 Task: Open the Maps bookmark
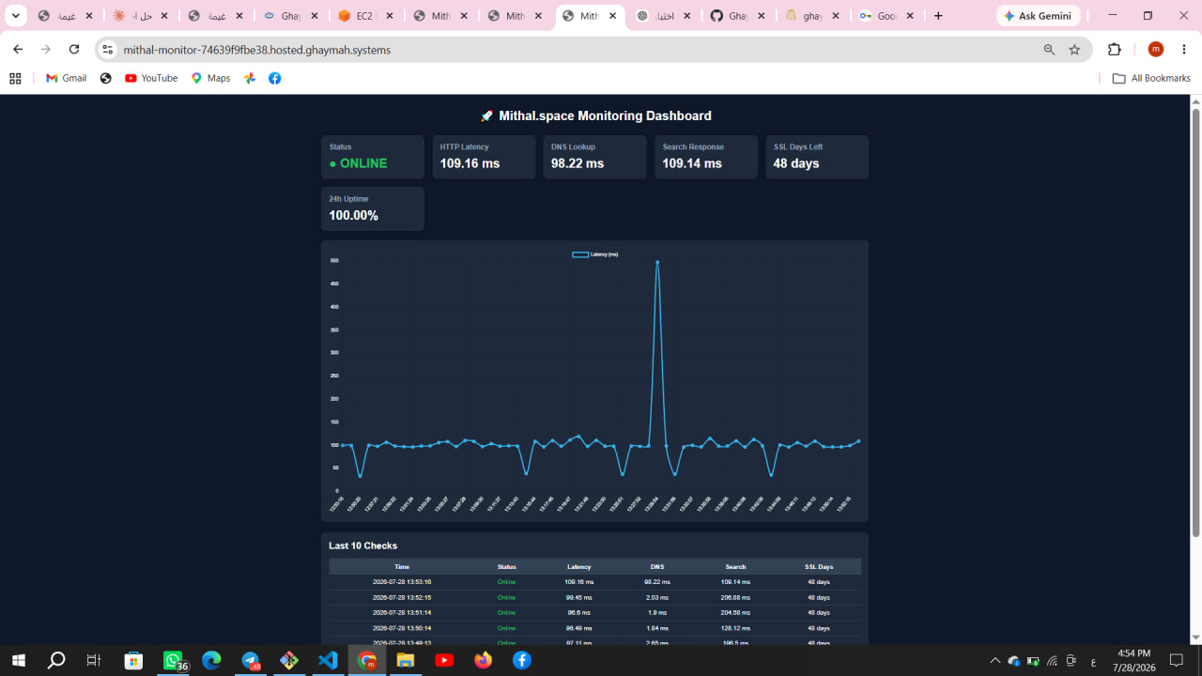pos(210,79)
